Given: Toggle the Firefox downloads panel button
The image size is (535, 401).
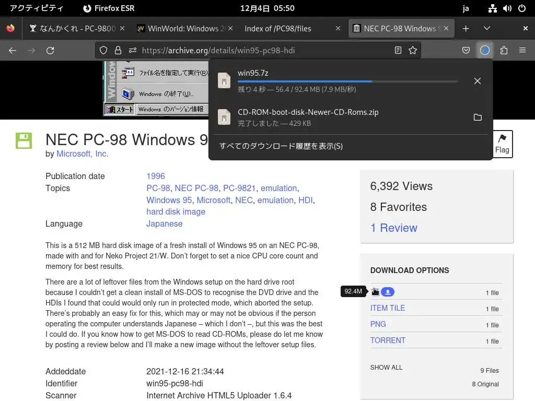Looking at the screenshot, I should [485, 51].
